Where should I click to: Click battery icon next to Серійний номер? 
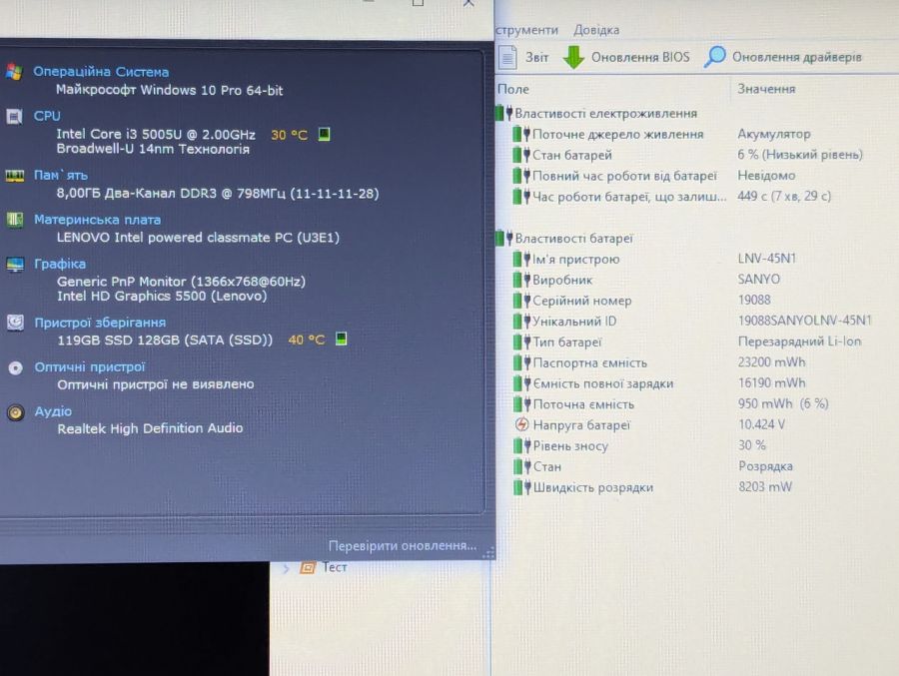pyautogui.click(x=521, y=301)
